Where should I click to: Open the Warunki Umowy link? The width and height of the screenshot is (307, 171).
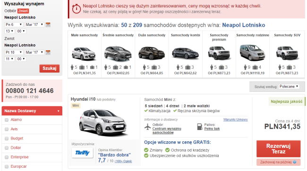click(x=235, y=120)
